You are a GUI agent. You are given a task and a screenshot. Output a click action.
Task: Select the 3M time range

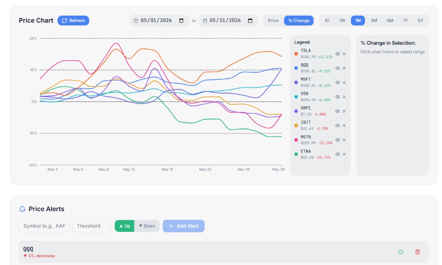(374, 21)
